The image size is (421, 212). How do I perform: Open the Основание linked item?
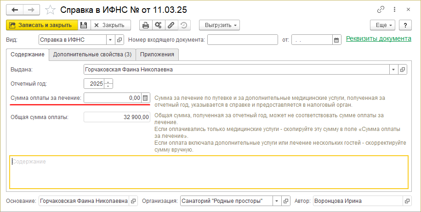(133, 201)
